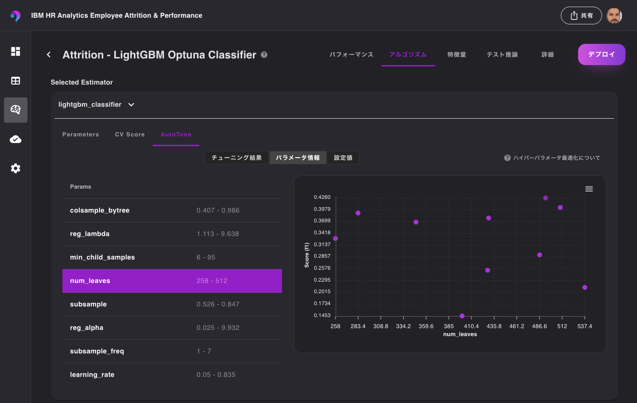Click the IBM HR Analytics project title
The height and width of the screenshot is (403, 637).
pyautogui.click(x=116, y=15)
